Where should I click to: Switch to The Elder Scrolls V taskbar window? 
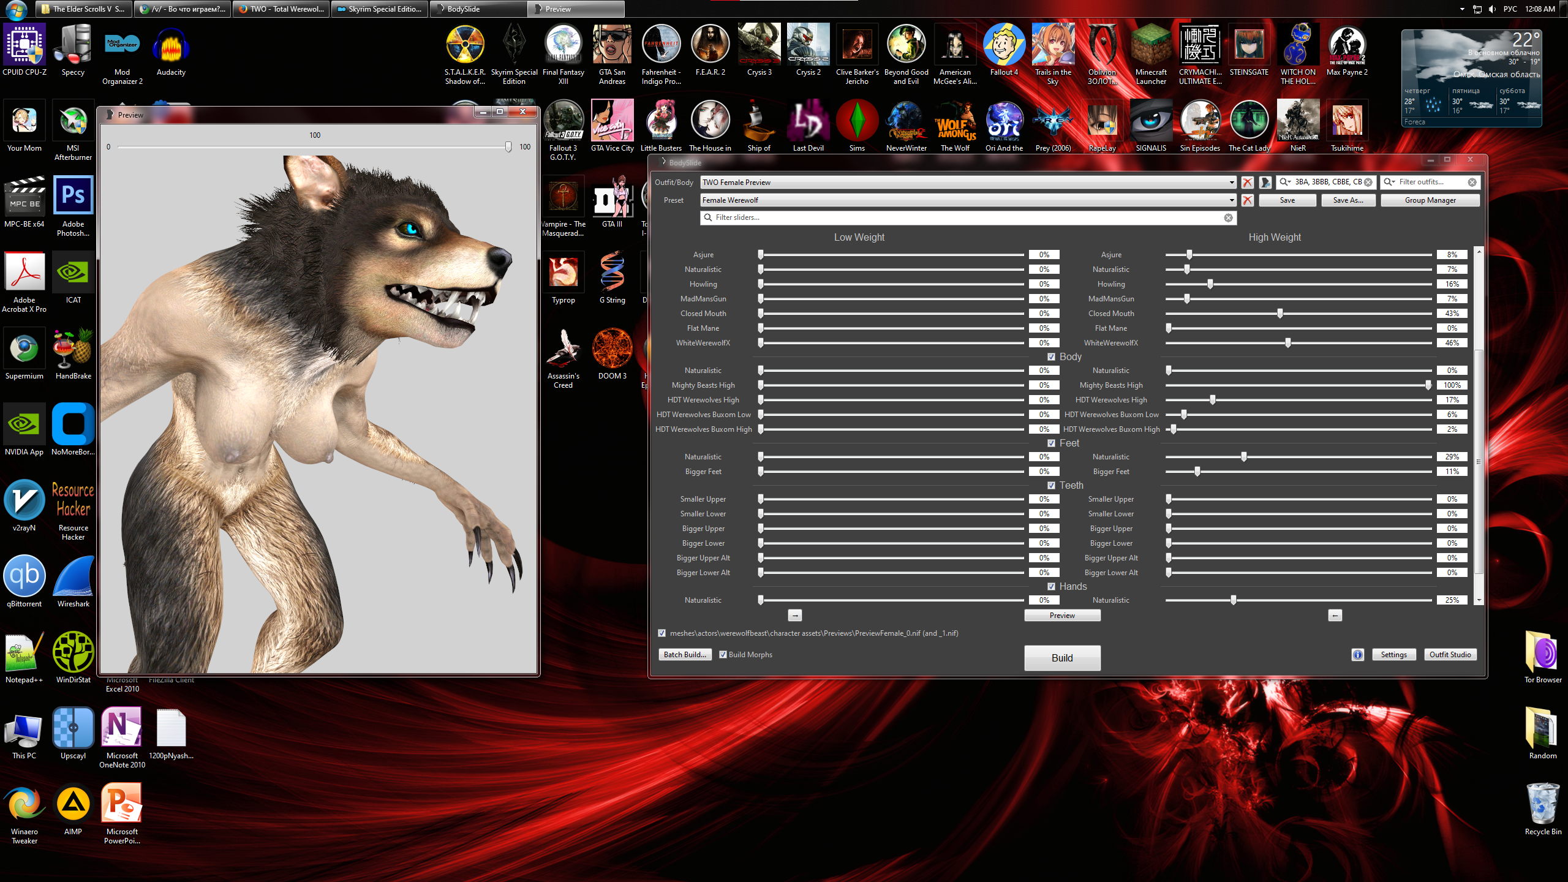pos(84,9)
